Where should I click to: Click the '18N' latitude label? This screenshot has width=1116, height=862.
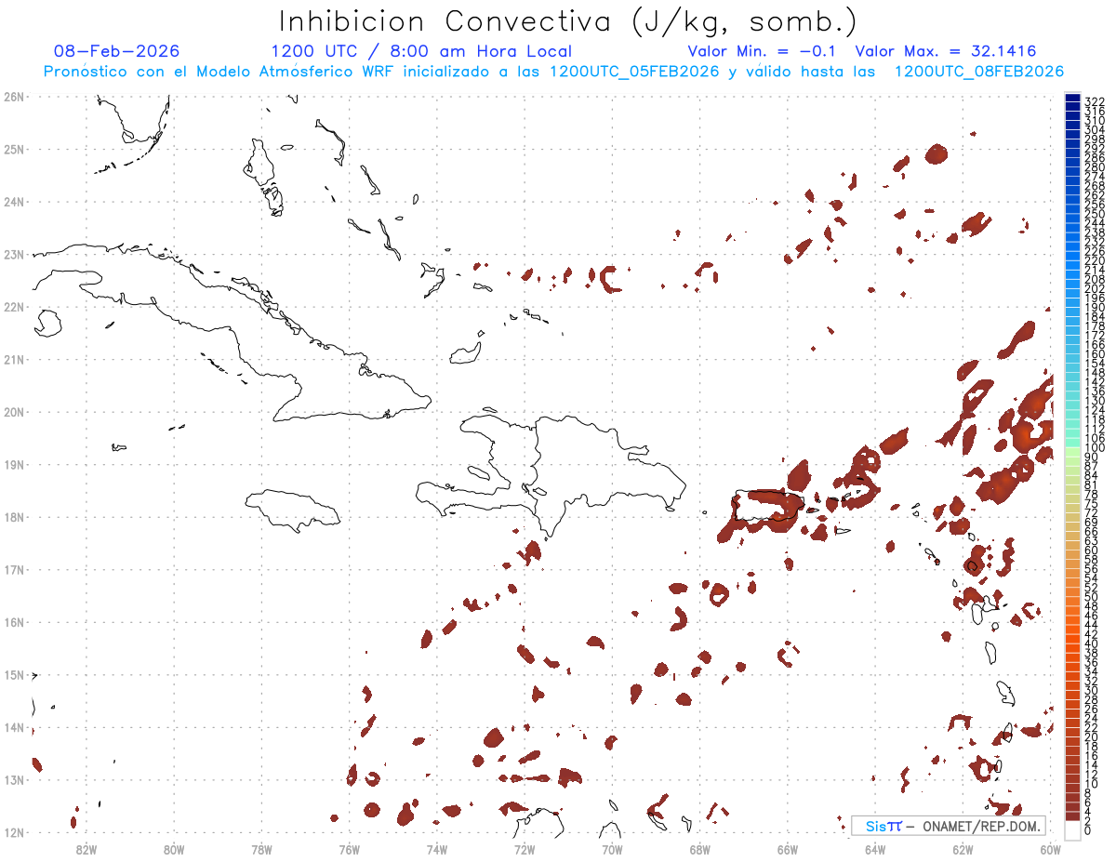coord(14,517)
